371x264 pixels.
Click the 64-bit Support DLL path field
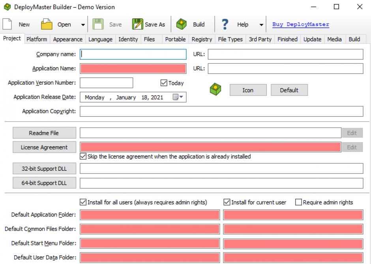(x=221, y=183)
